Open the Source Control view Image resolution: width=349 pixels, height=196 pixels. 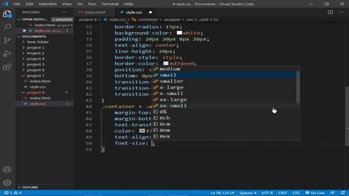coord(7,40)
